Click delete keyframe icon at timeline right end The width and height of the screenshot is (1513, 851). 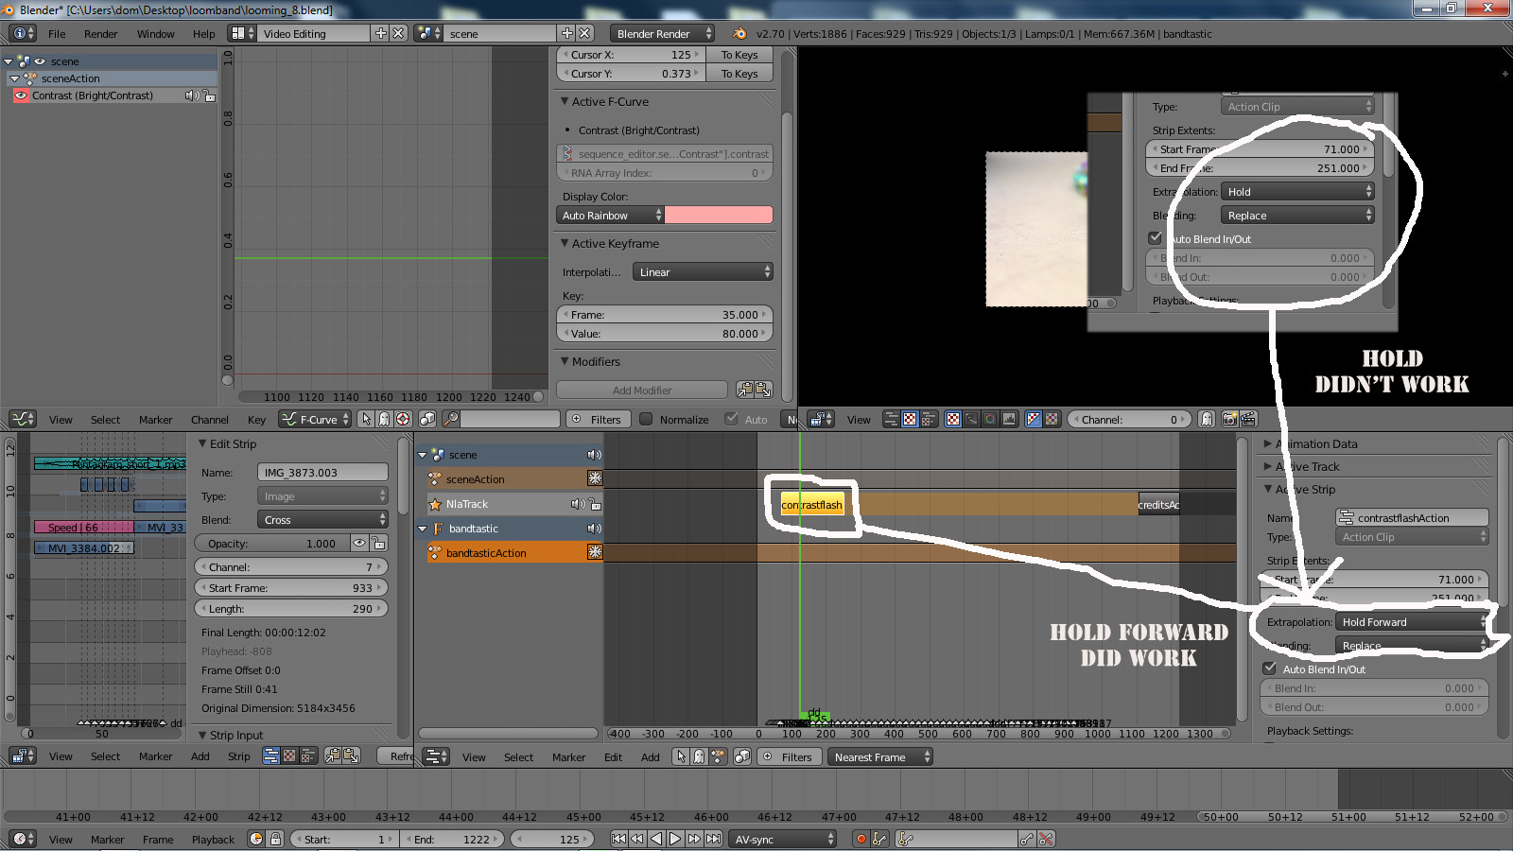tap(1046, 839)
